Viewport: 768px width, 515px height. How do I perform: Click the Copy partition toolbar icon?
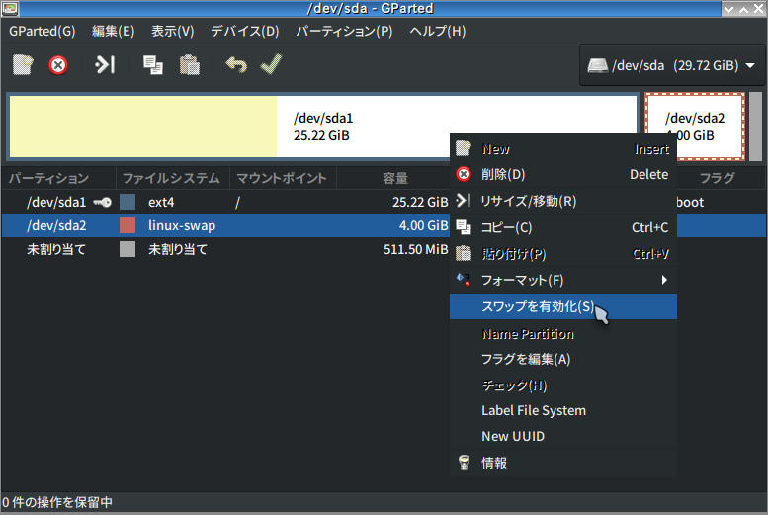(x=153, y=64)
